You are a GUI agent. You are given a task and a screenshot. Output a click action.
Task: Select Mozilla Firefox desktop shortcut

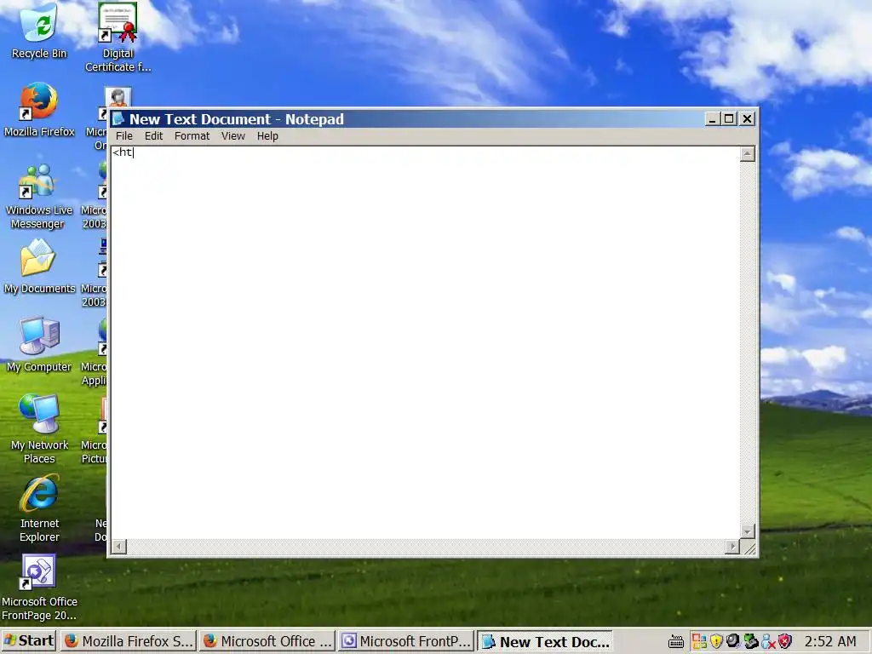(39, 110)
